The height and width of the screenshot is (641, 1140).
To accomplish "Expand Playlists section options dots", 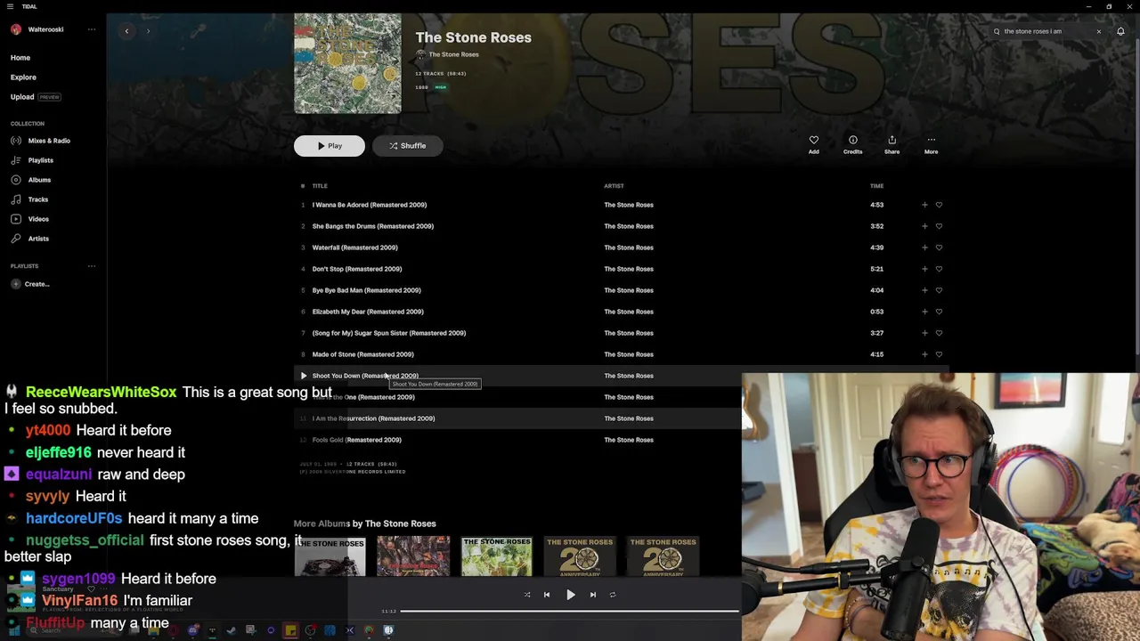I will coord(91,266).
